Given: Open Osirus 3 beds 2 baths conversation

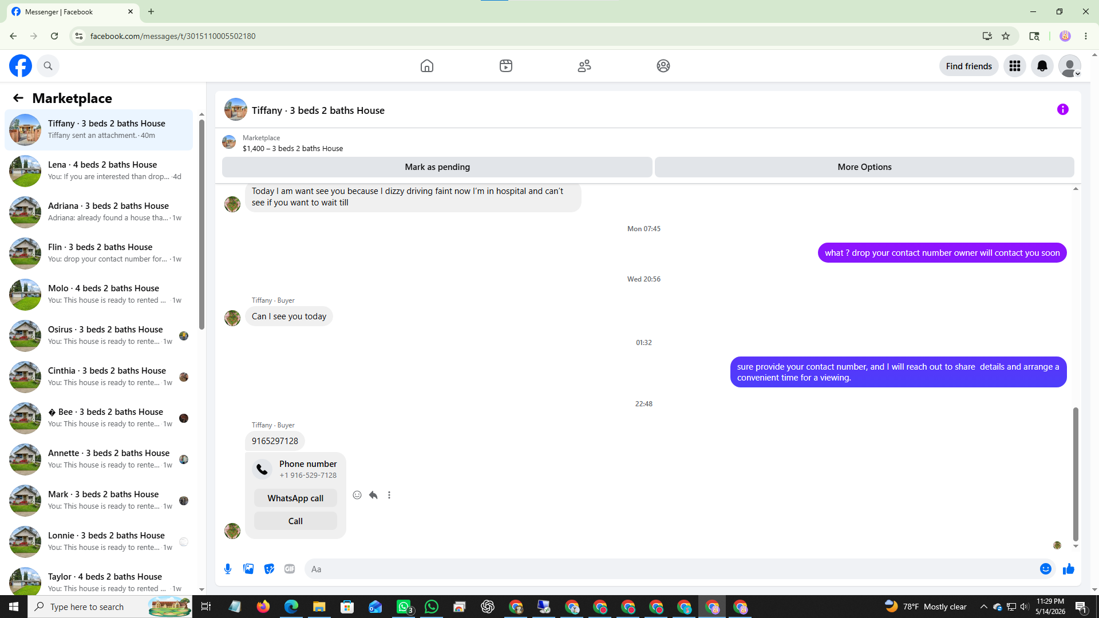Looking at the screenshot, I should 99,335.
